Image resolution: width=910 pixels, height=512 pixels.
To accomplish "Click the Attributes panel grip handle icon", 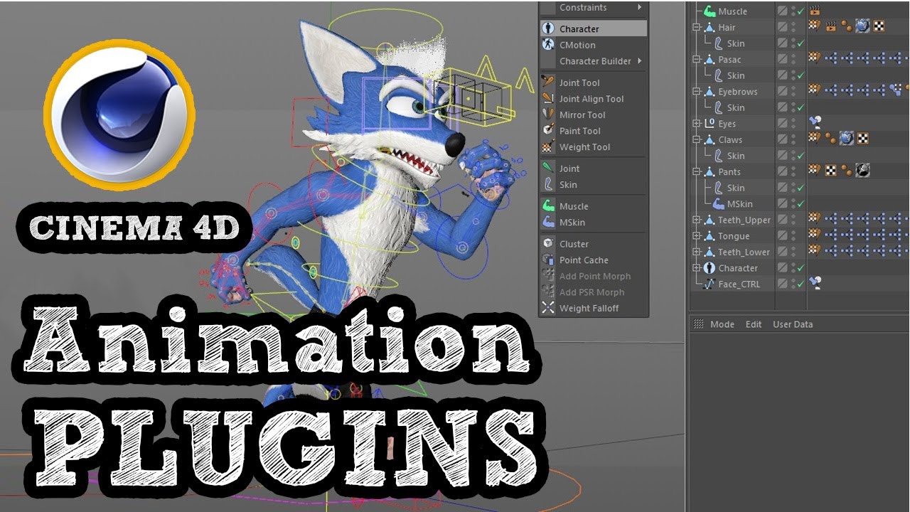I will pos(698,324).
